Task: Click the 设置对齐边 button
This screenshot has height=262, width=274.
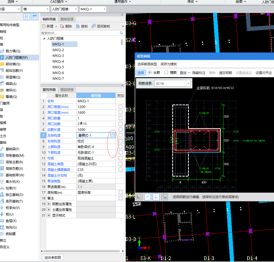Action: coord(263,73)
